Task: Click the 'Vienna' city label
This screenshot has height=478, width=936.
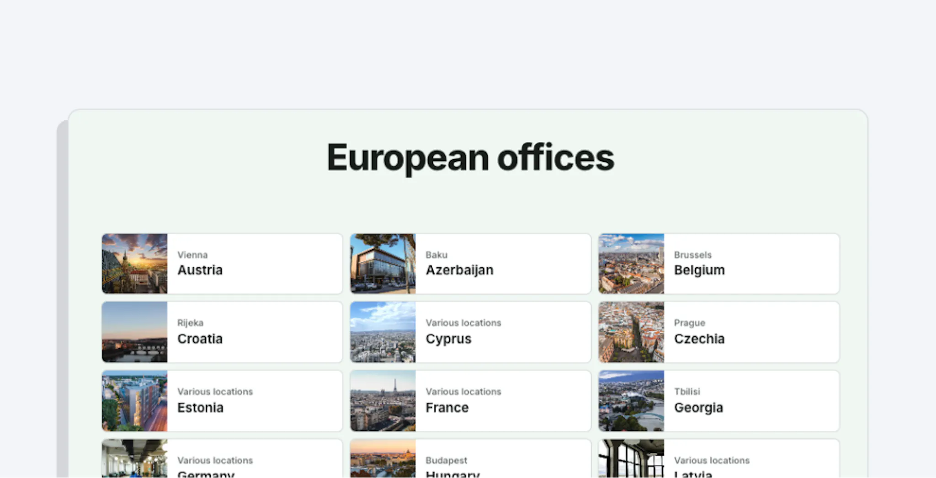Action: coord(192,255)
